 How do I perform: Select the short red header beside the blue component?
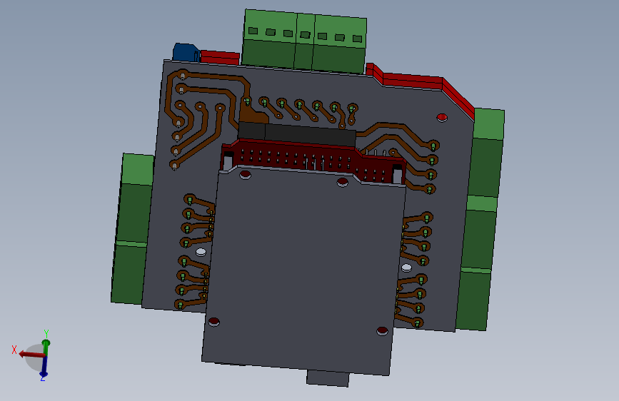click(x=220, y=57)
